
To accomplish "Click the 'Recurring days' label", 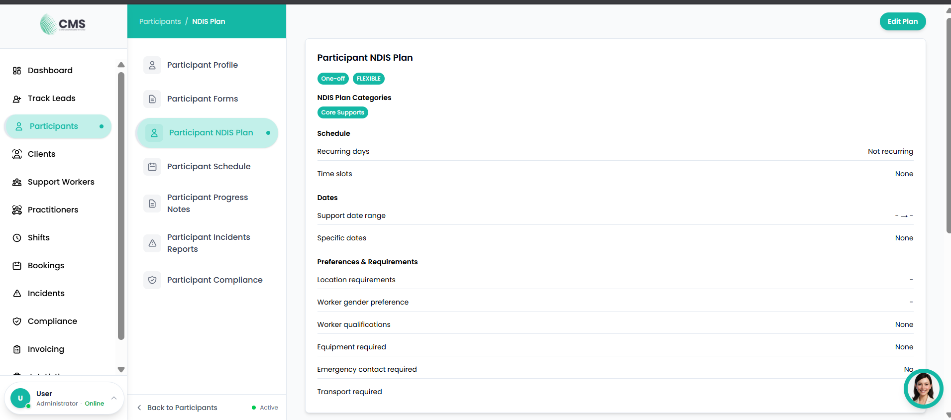I will click(343, 151).
